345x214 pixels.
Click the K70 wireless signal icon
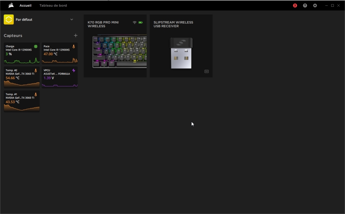point(135,23)
